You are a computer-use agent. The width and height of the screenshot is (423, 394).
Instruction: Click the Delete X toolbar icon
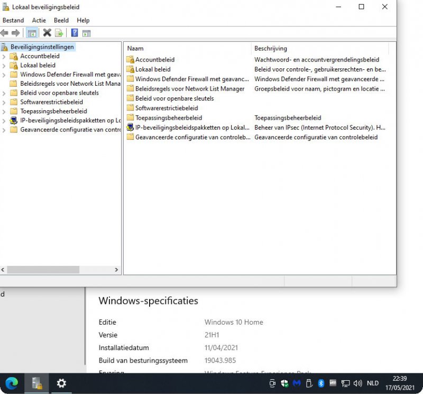tap(47, 33)
